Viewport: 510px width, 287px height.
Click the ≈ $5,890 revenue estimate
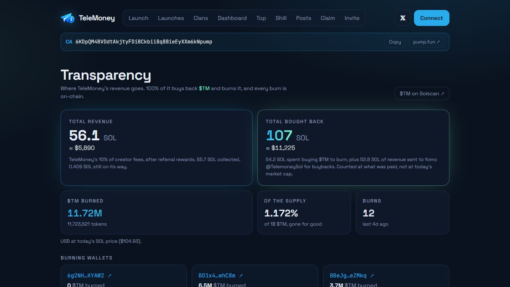pos(82,148)
